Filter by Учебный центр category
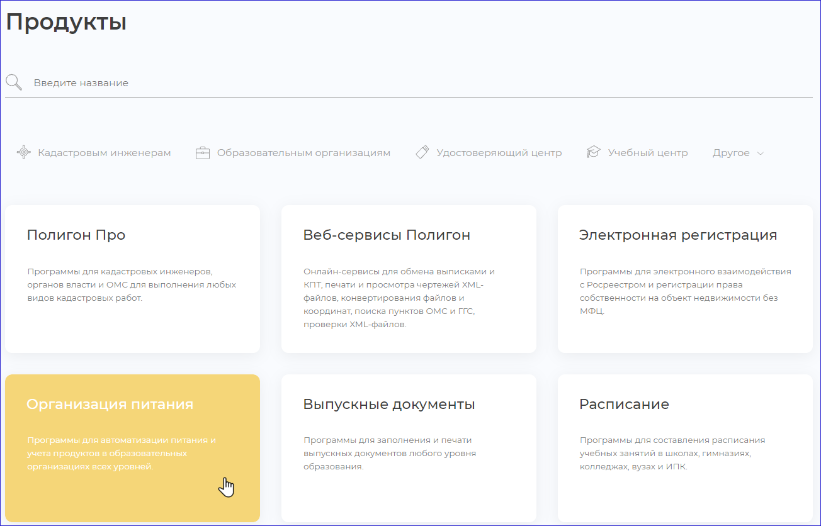 pyautogui.click(x=647, y=153)
